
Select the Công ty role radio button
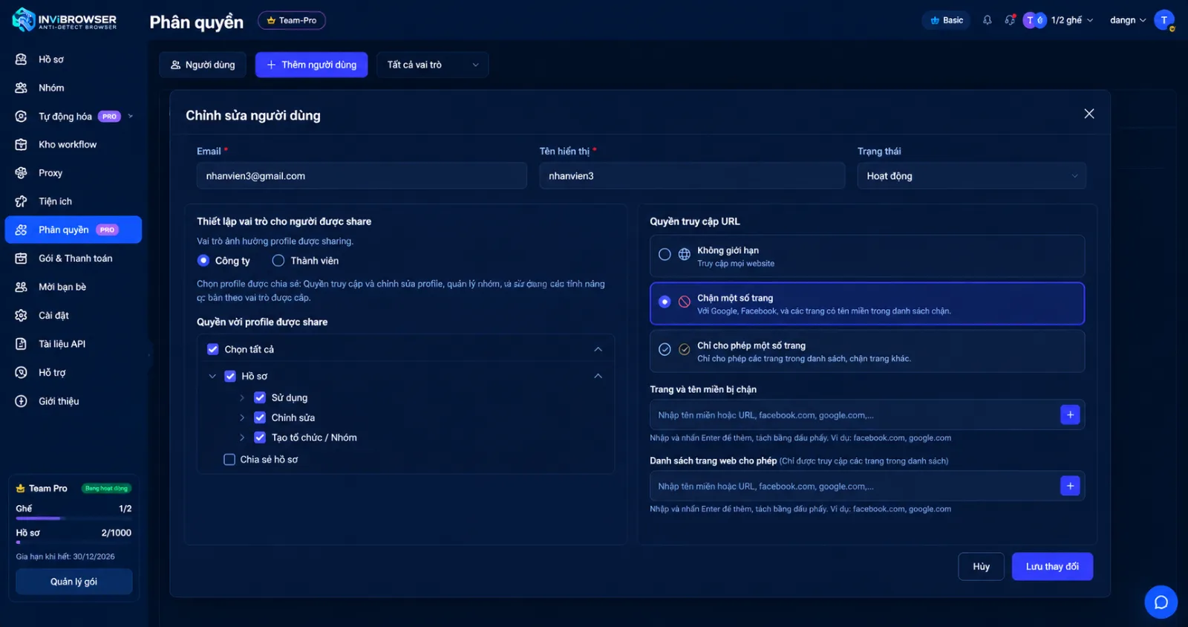[x=203, y=261]
